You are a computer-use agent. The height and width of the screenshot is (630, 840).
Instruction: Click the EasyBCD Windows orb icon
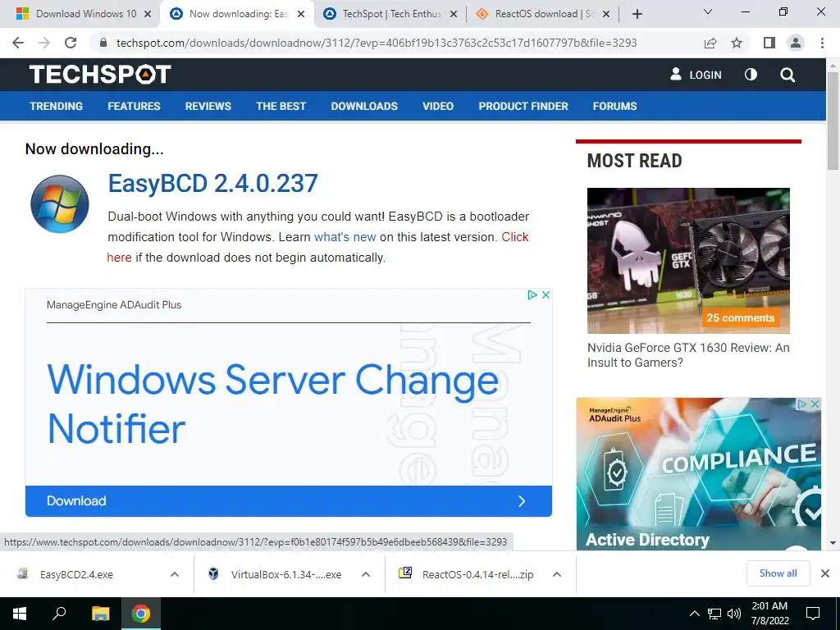tap(59, 203)
